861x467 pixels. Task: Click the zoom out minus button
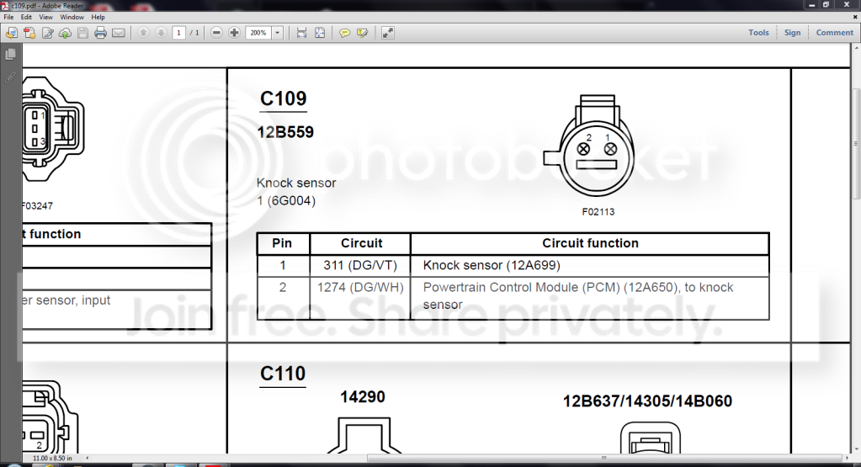pyautogui.click(x=216, y=33)
